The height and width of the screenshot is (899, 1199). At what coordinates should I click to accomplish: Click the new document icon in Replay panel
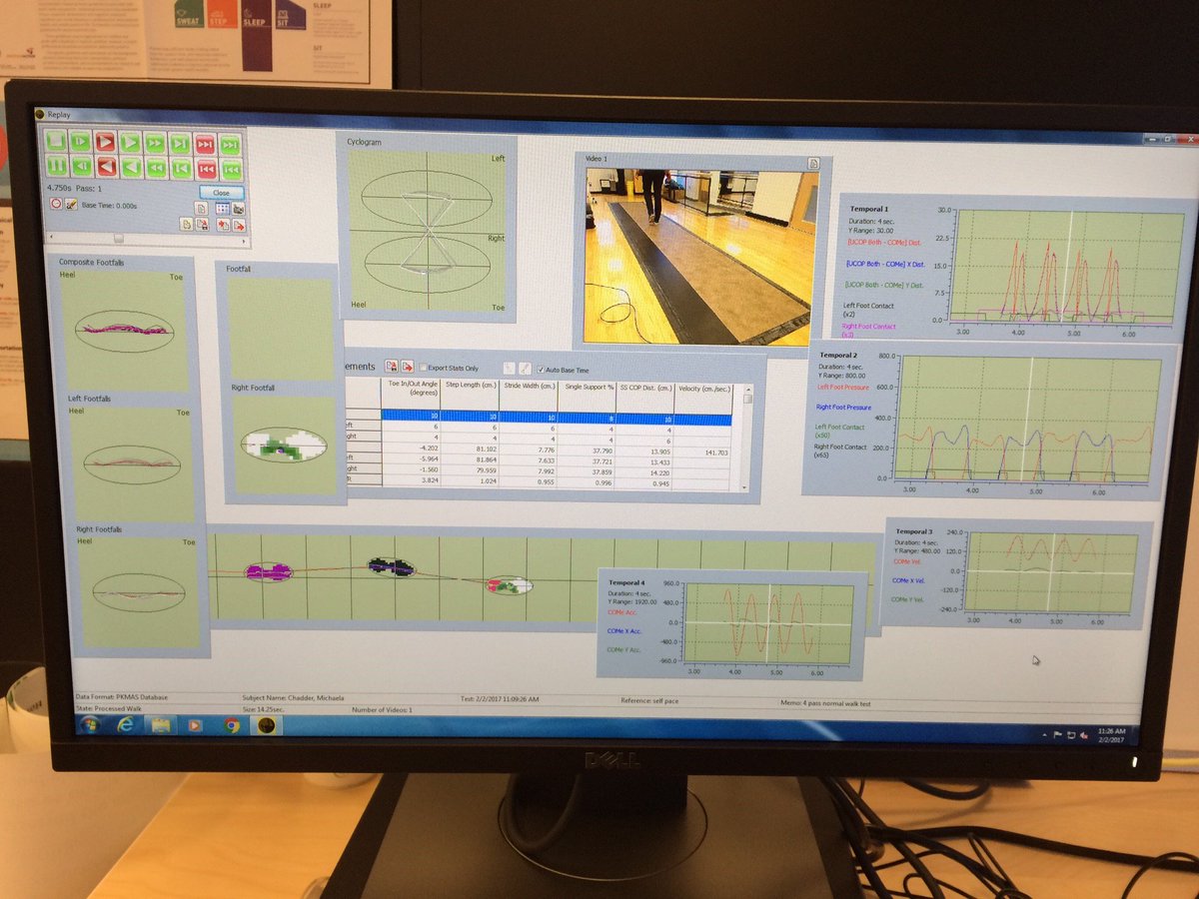click(x=202, y=208)
